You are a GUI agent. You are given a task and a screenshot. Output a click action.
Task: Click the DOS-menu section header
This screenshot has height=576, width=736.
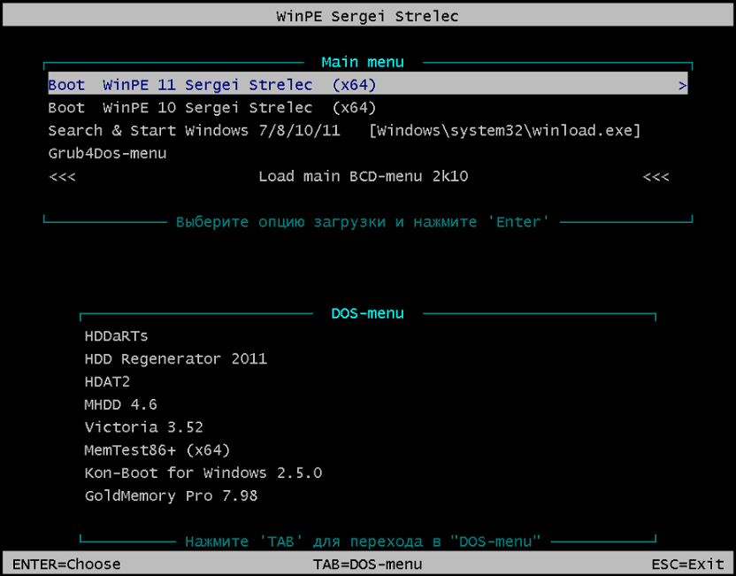click(x=367, y=313)
